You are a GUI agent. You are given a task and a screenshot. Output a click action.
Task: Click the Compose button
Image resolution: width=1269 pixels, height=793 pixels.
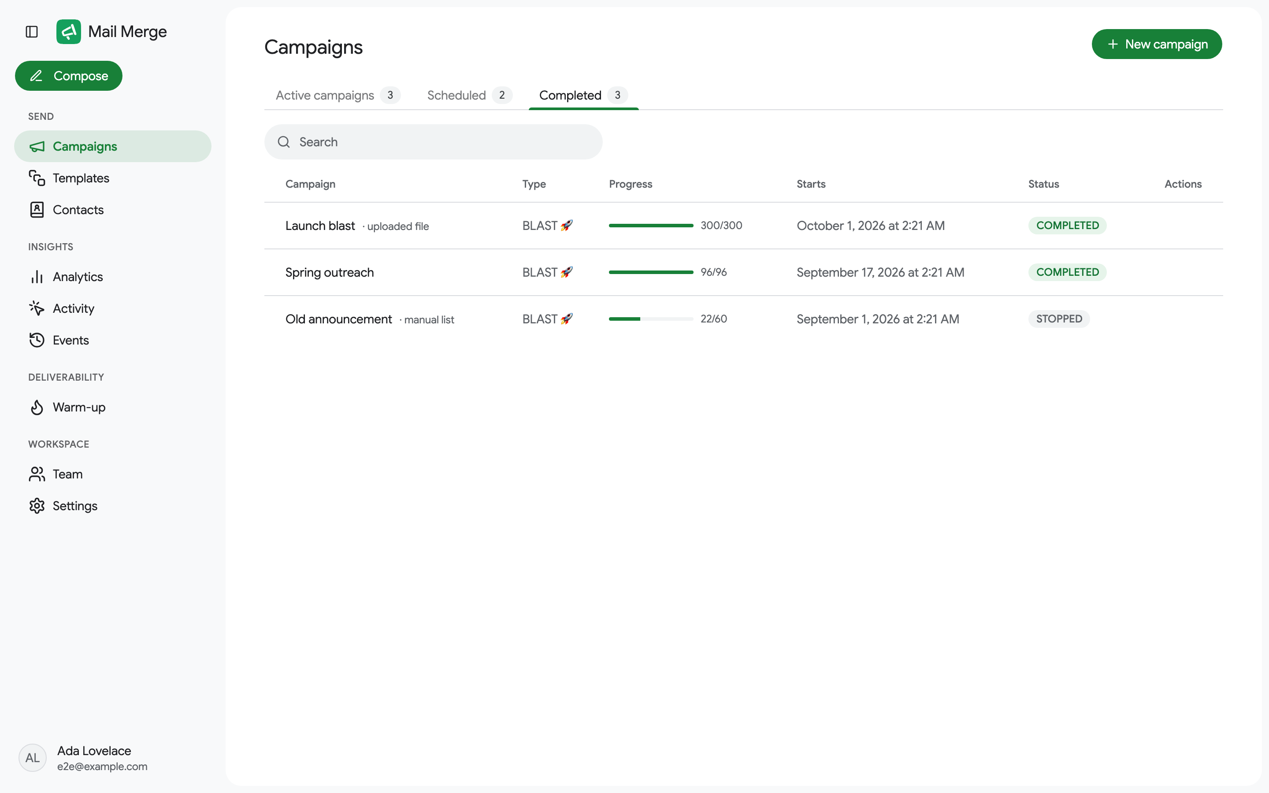(x=69, y=76)
